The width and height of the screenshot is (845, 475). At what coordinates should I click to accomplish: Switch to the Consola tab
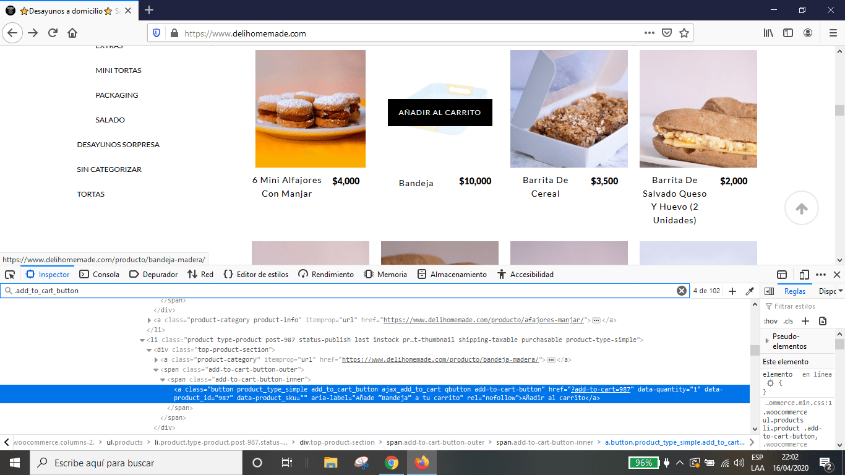pyautogui.click(x=100, y=275)
